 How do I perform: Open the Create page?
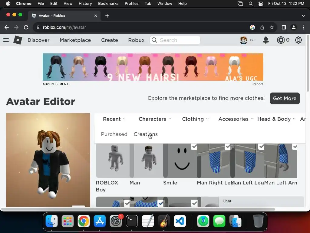(110, 40)
